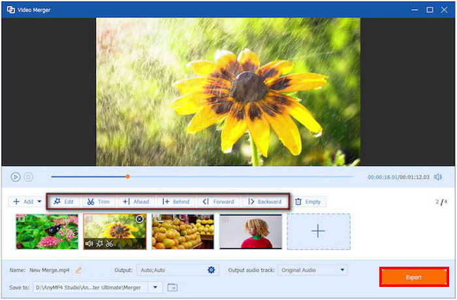Insert a clip Behind the selection
The width and height of the screenshot is (457, 300).
(x=176, y=202)
